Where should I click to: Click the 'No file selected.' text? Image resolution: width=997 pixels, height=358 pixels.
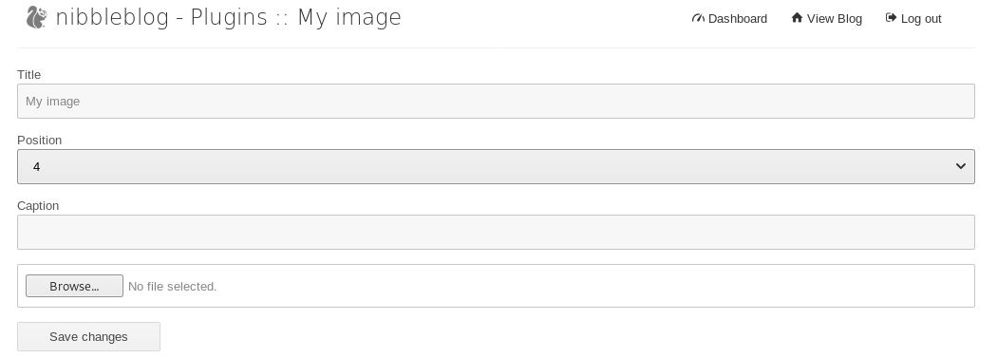coord(172,287)
